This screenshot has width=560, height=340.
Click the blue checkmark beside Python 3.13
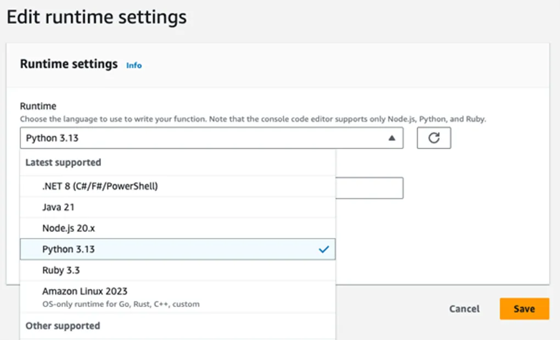(x=323, y=250)
